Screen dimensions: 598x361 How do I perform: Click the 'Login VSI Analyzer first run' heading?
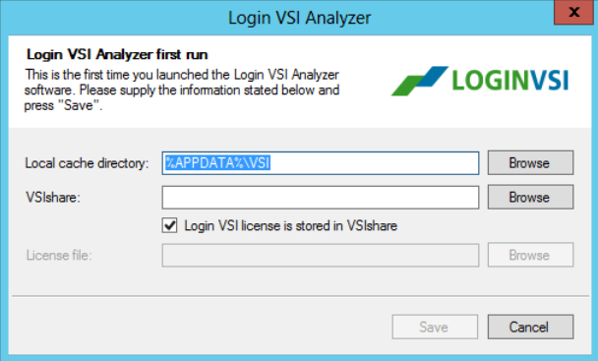tap(117, 54)
